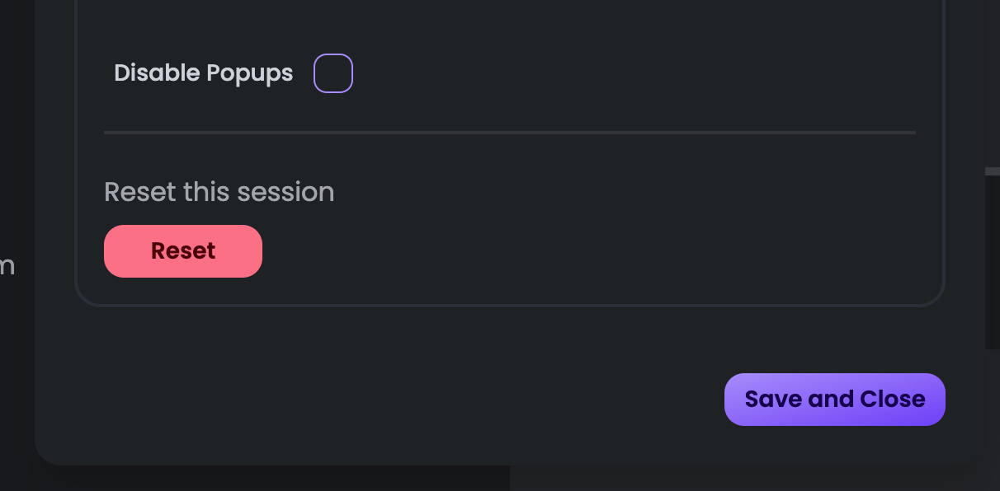1000x491 pixels.
Task: Click the pink Reset pill button
Action: point(183,251)
